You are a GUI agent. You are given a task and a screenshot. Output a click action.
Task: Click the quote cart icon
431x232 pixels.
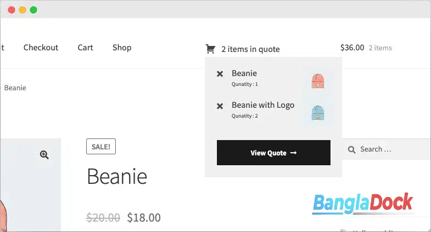coord(210,49)
